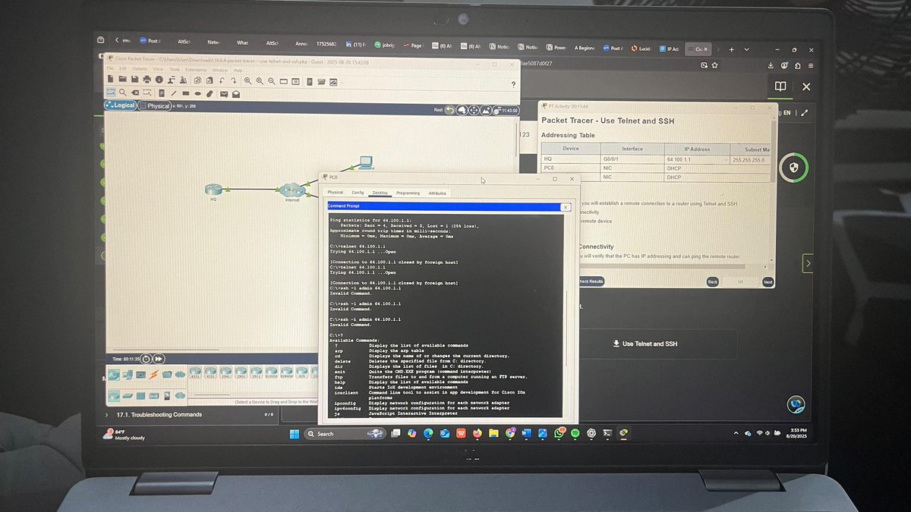
Task: Open the Tools menu in Packet Tracer
Action: (175, 69)
